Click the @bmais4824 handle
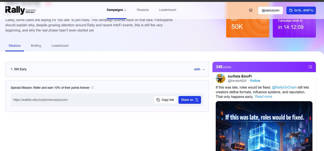Image resolution: width=324 pixels, height=151 pixels. click(x=237, y=81)
